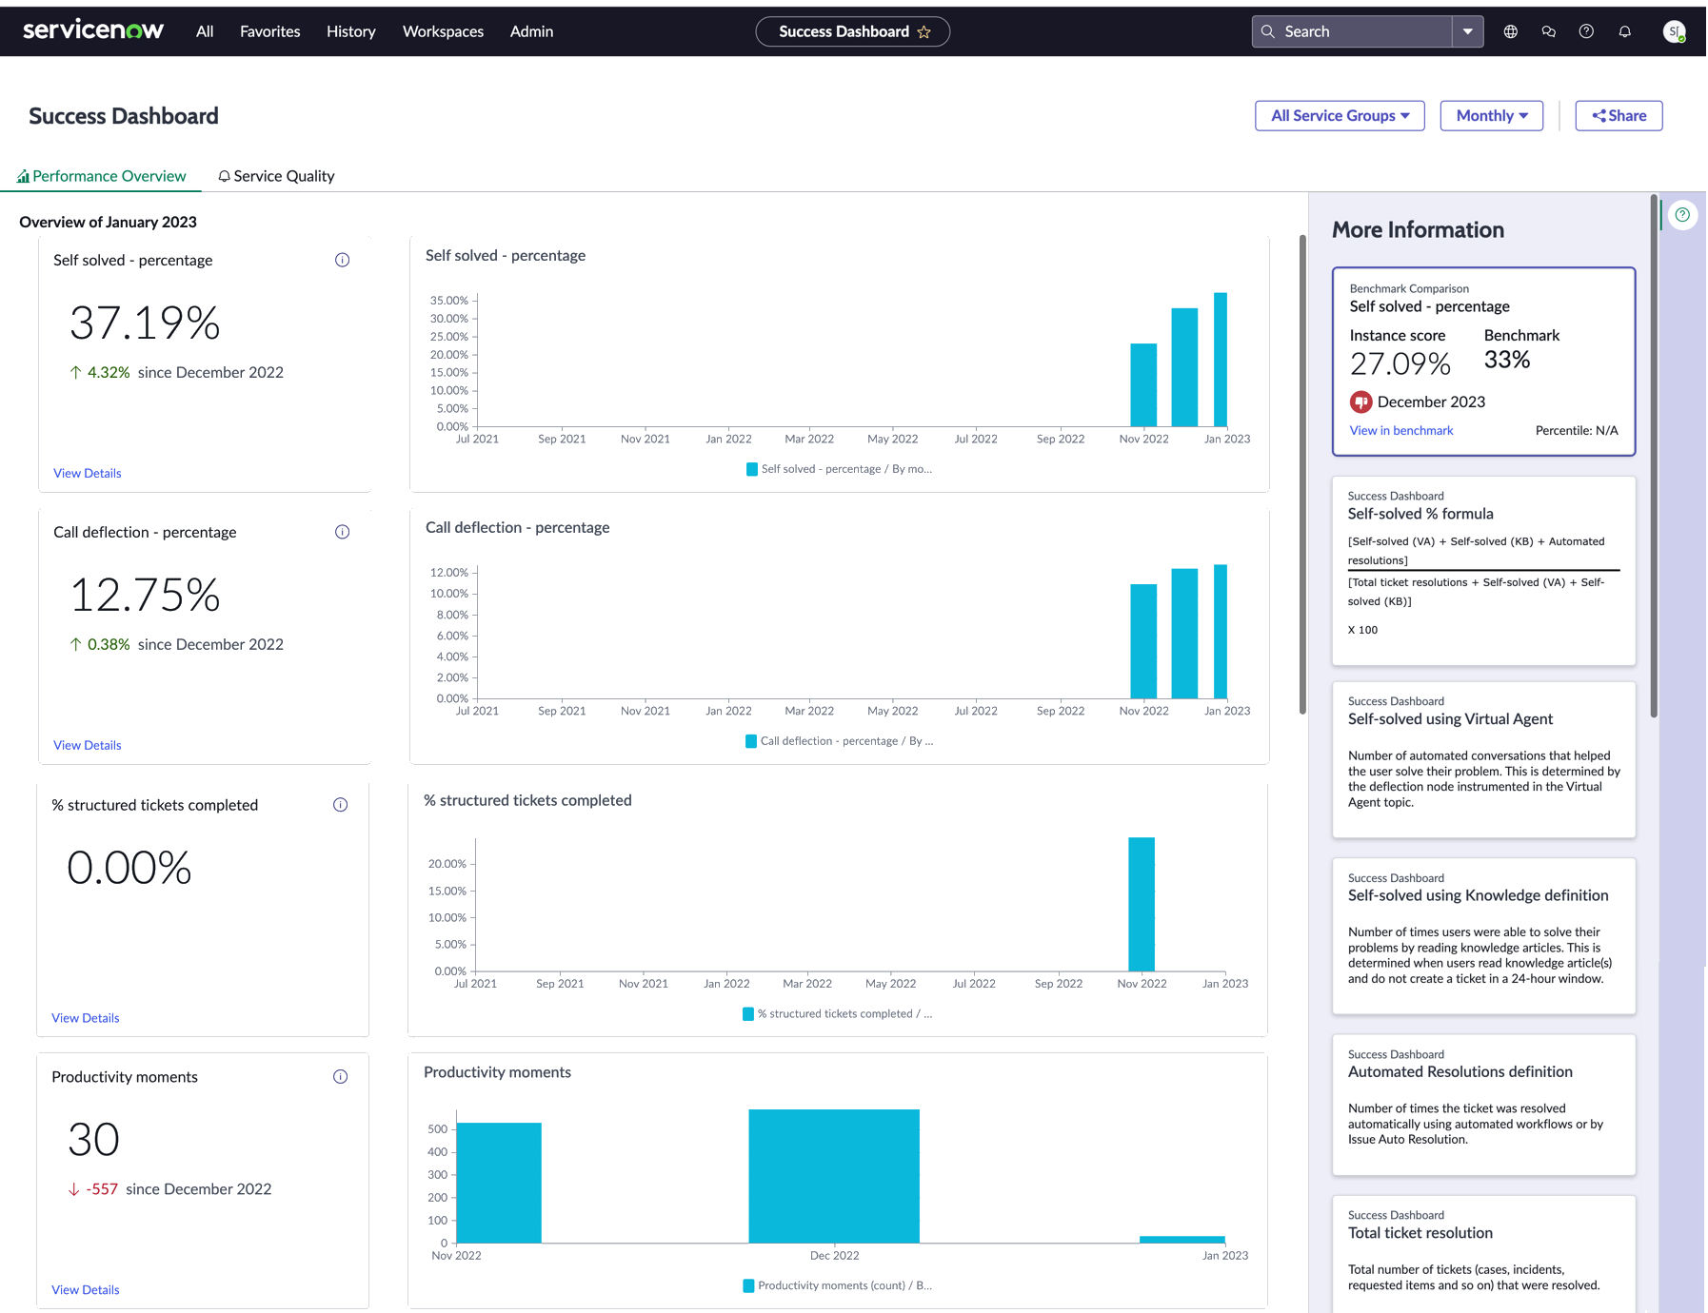Click info icon on structured tickets card
This screenshot has width=1708, height=1313.
[x=340, y=805]
